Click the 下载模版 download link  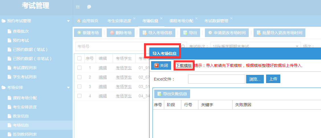click(184, 65)
